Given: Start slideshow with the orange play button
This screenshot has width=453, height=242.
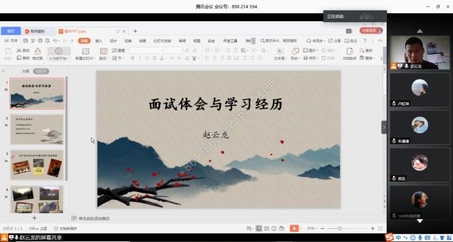Looking at the screenshot, I should tap(294, 228).
